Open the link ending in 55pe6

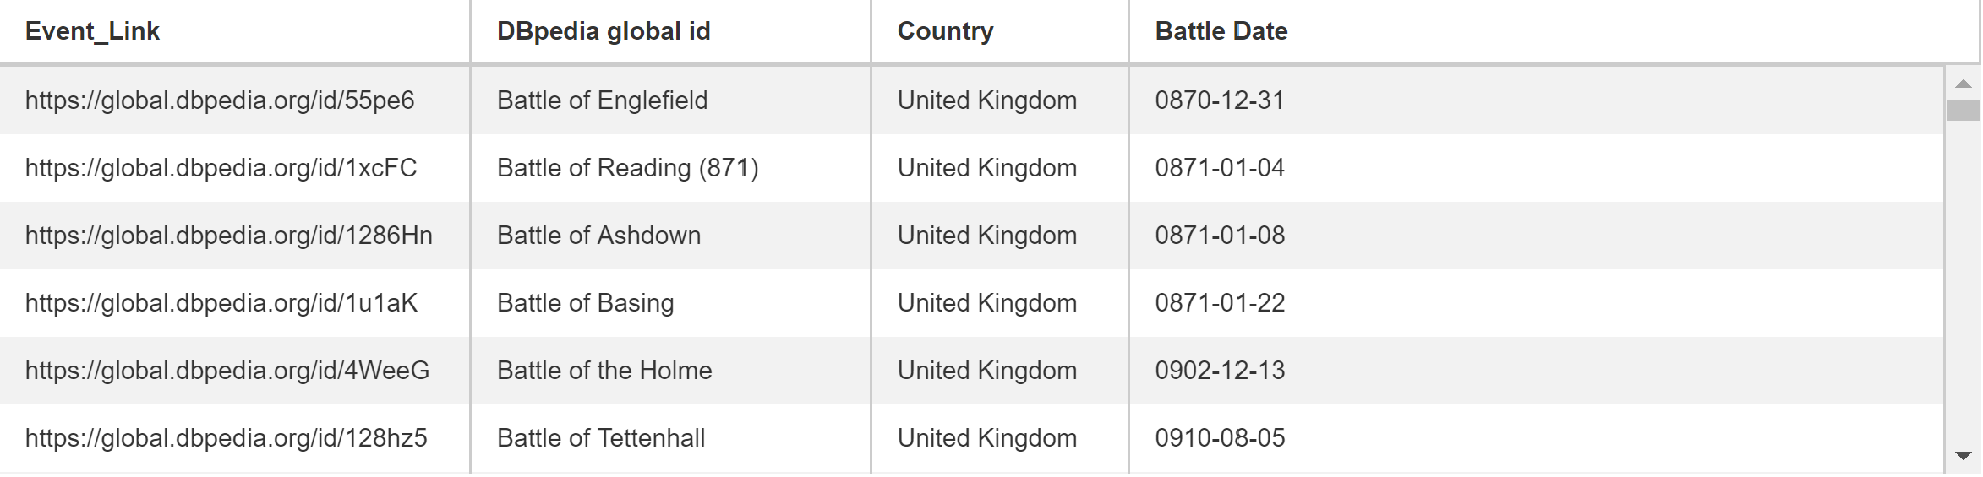click(220, 100)
